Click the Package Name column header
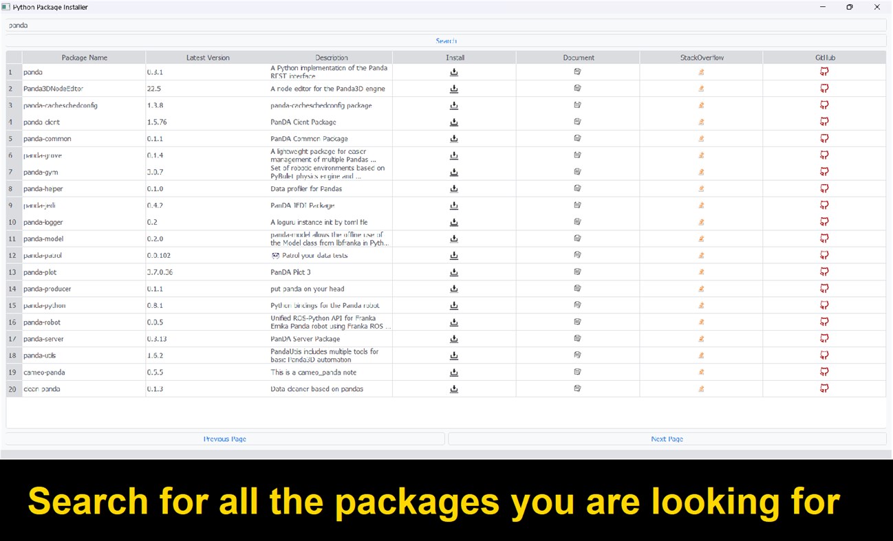 [x=83, y=57]
